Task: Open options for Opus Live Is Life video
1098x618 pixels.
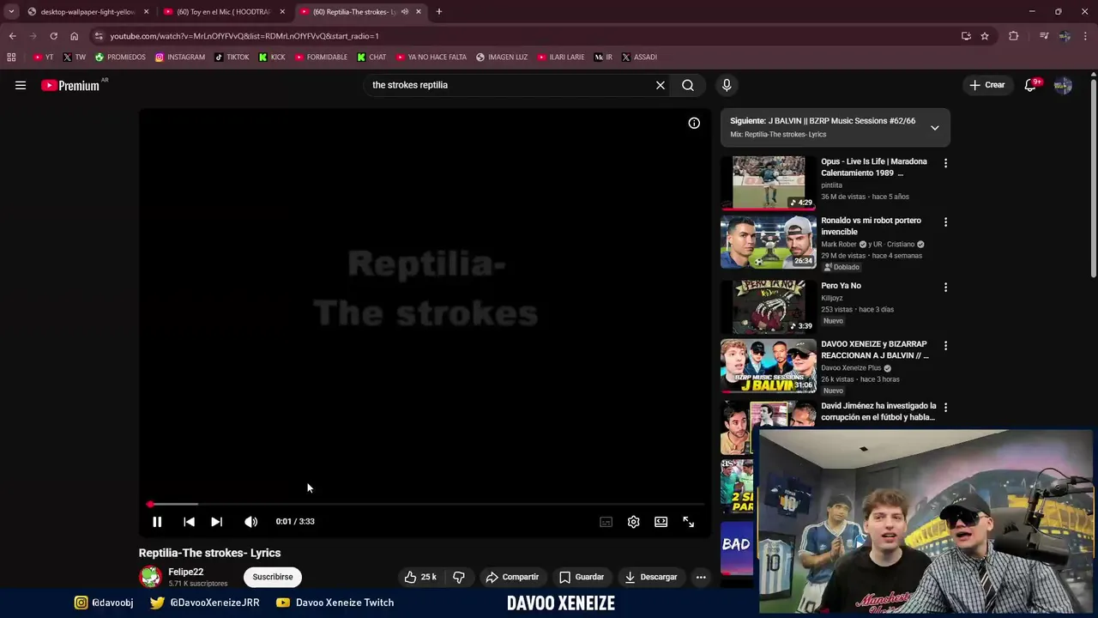Action: (945, 163)
